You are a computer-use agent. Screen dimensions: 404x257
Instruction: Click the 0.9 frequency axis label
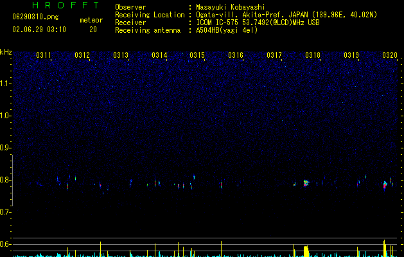6,148
